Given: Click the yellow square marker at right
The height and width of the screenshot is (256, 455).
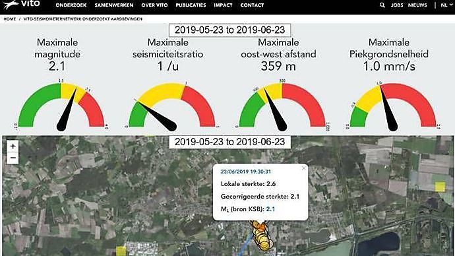Looking at the screenshot, I should click(440, 187).
